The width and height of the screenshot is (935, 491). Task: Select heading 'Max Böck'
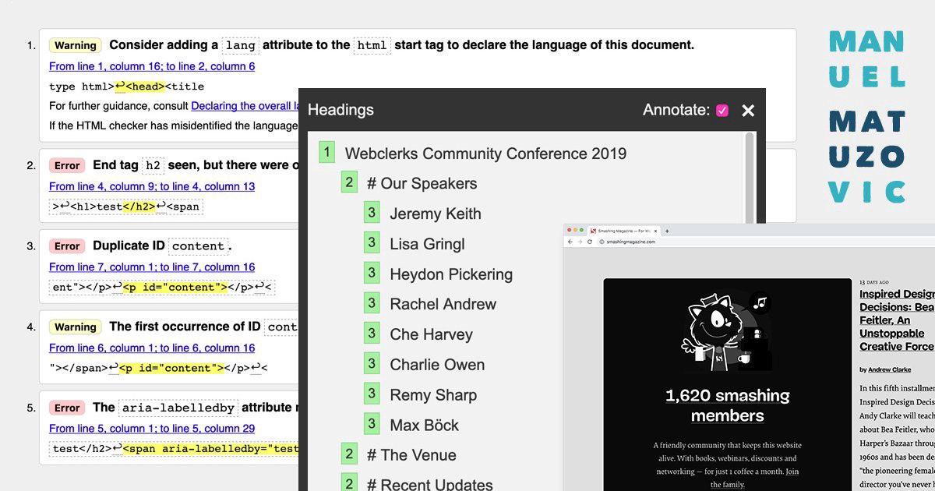(424, 426)
